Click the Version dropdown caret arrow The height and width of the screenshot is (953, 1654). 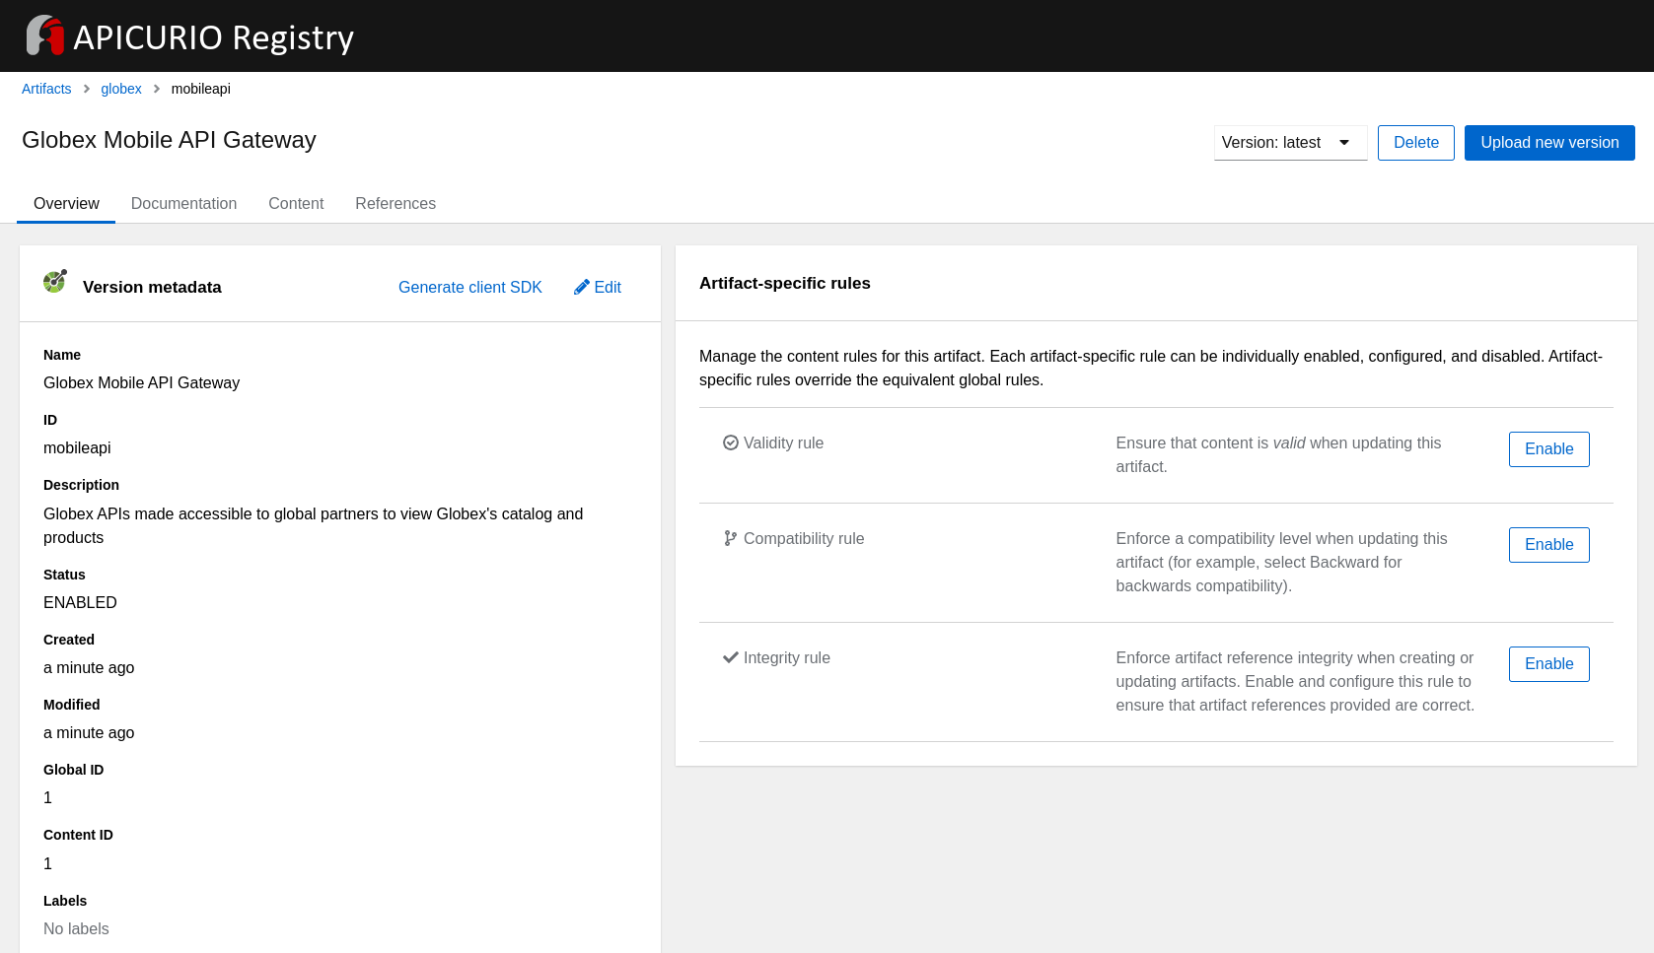pyautogui.click(x=1344, y=143)
